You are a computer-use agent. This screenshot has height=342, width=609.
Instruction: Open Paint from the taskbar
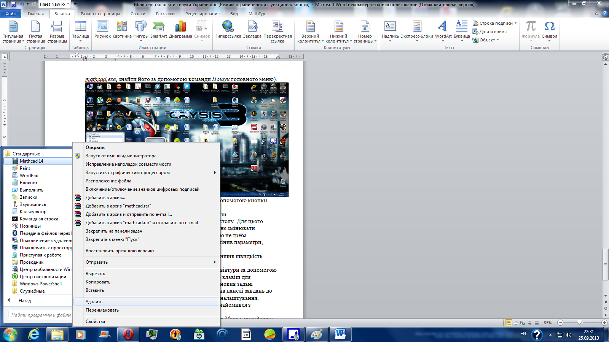point(316,334)
